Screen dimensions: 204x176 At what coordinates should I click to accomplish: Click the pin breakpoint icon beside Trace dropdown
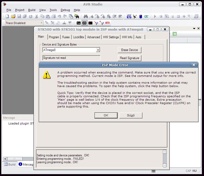coord(47,23)
